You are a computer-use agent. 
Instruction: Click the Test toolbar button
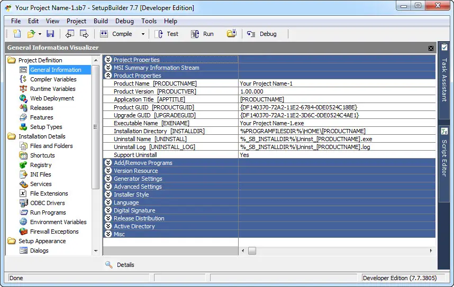(x=166, y=34)
